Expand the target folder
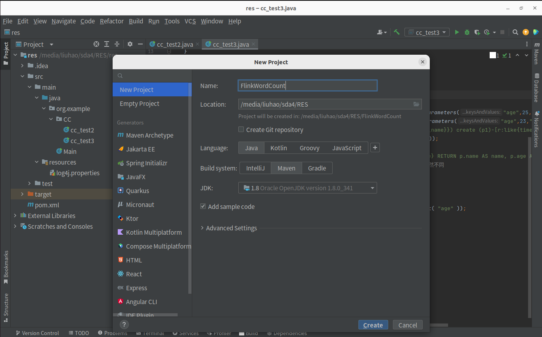 pos(23,194)
